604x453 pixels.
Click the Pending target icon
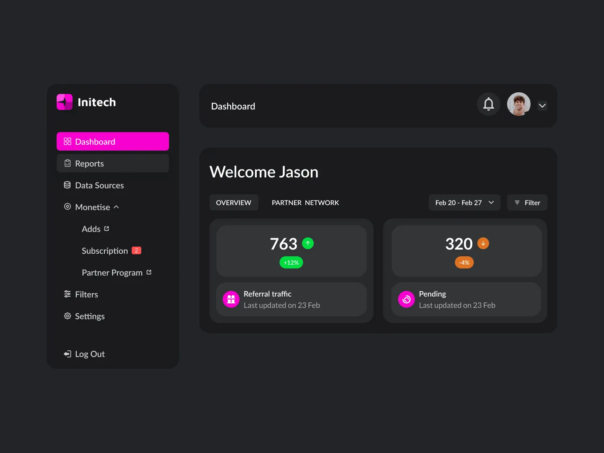406,299
